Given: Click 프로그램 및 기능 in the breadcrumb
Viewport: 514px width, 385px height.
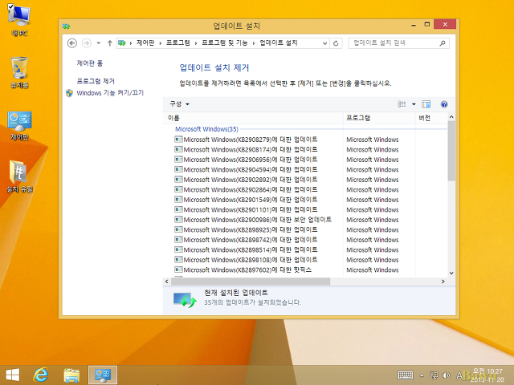Looking at the screenshot, I should click(x=225, y=43).
